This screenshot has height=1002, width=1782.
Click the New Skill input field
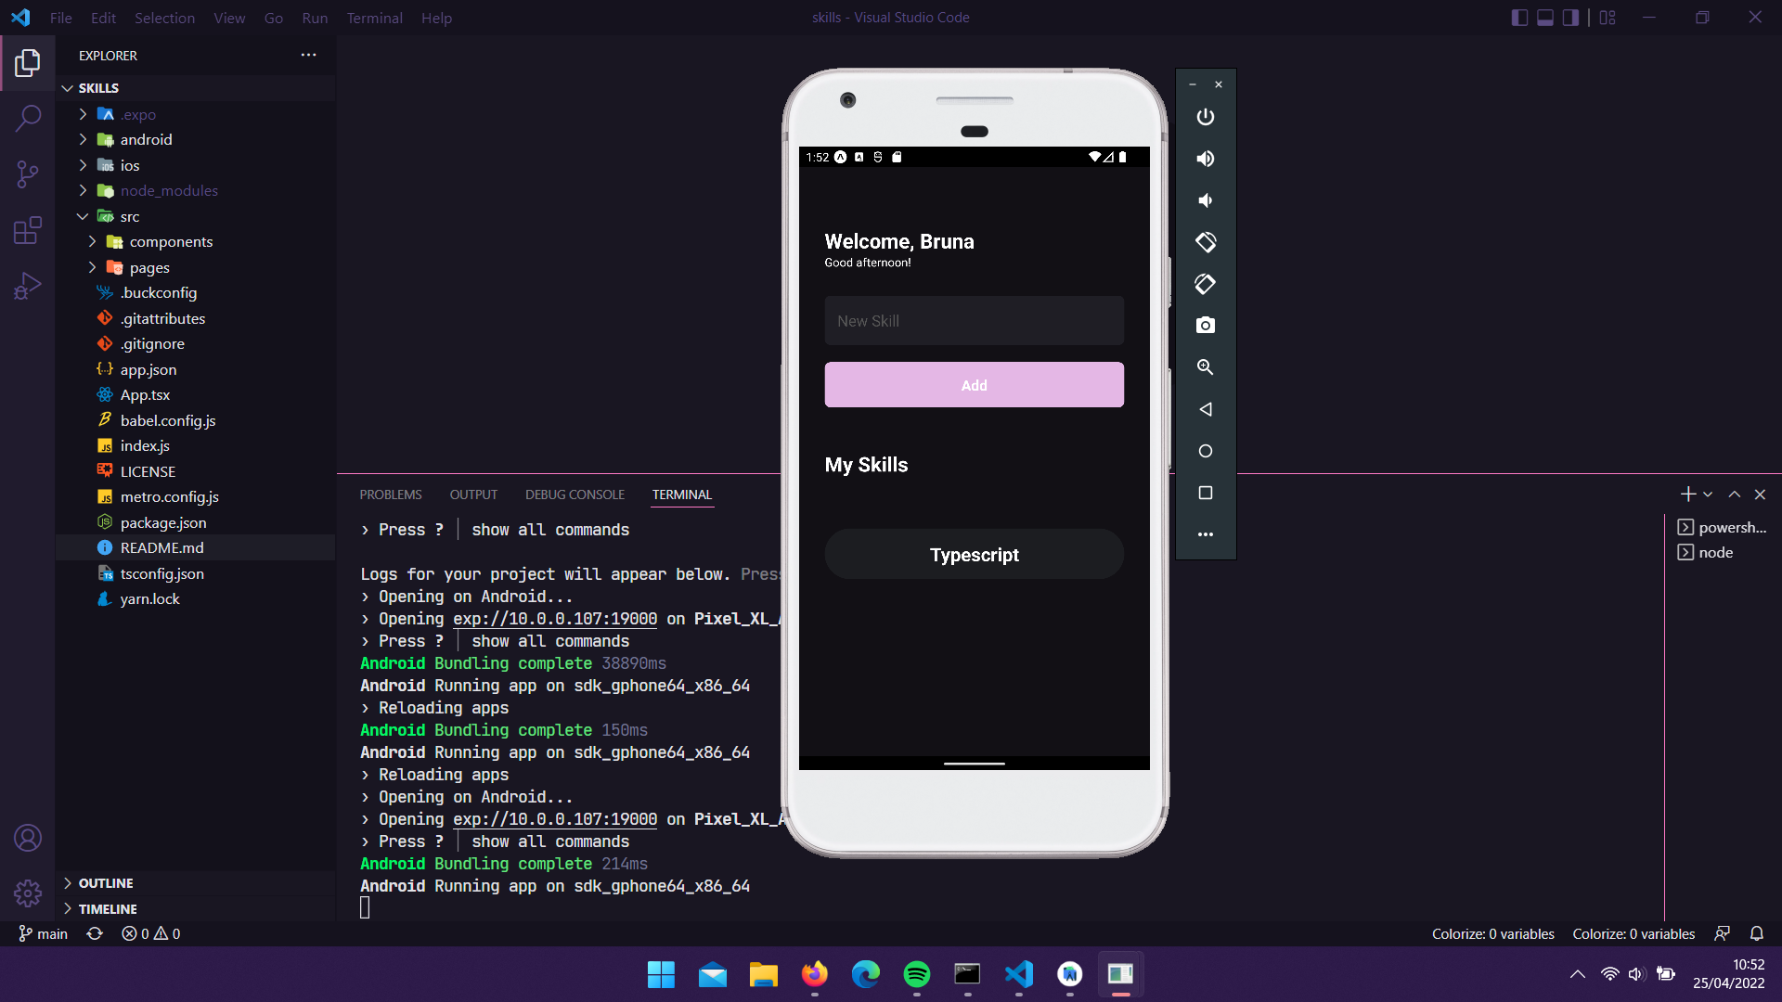click(974, 320)
